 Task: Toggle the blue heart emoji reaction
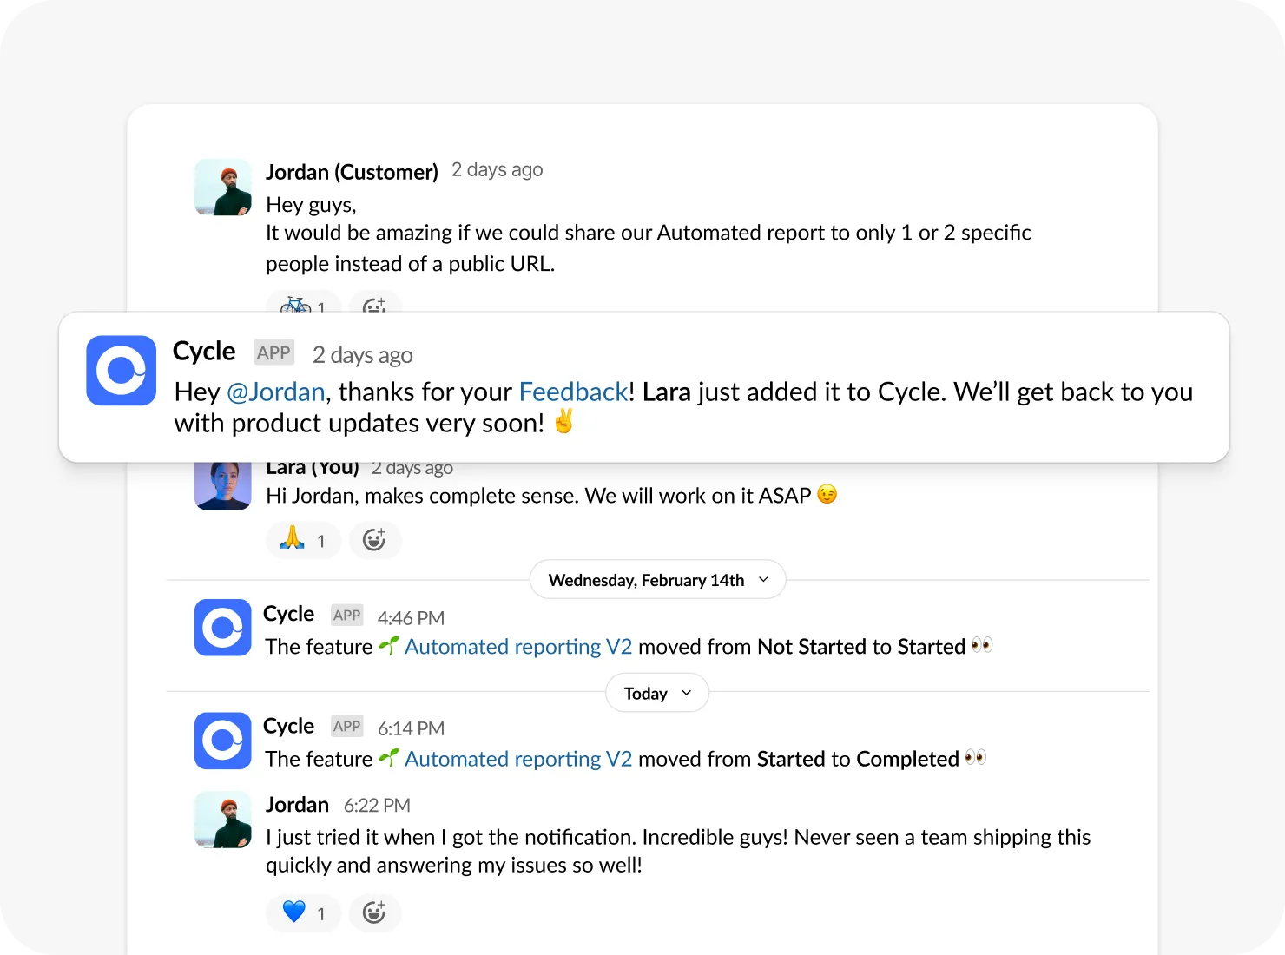point(303,912)
